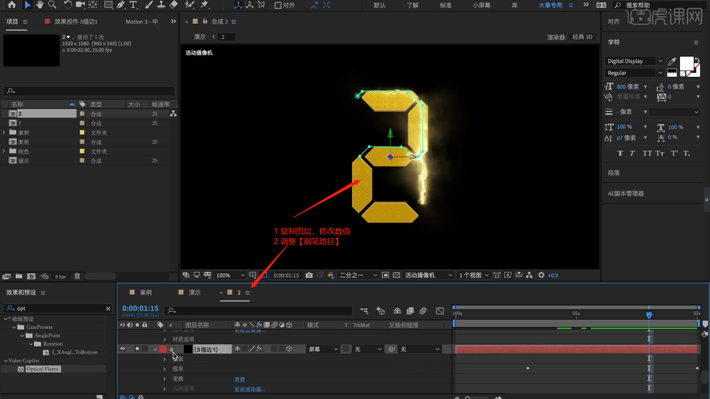Screen dimensions: 710x399
Task: Toggle Faux Italic button in Character panel
Action: pos(632,153)
